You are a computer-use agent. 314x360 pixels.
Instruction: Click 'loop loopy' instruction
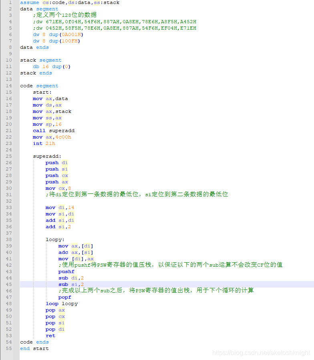pyautogui.click(x=62, y=304)
